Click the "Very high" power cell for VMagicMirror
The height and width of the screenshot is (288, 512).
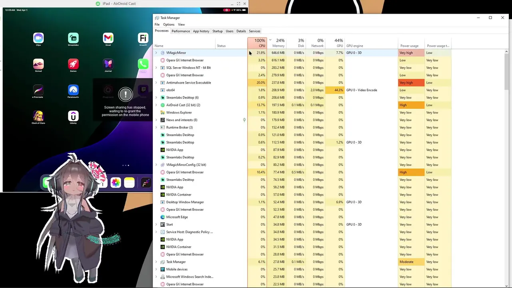[x=412, y=53]
